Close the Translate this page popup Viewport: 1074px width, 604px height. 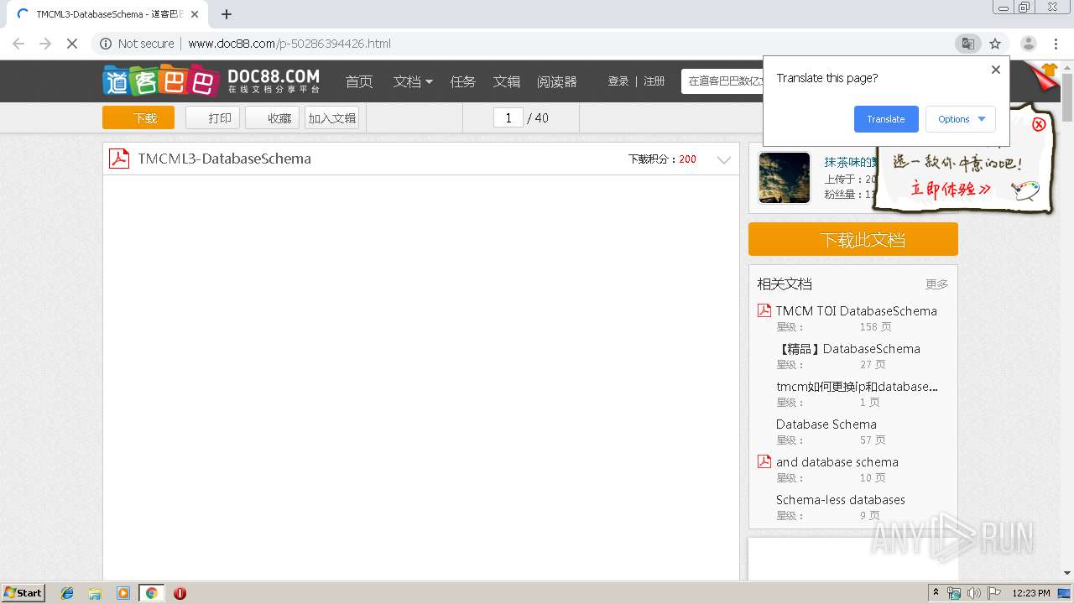pyautogui.click(x=996, y=70)
